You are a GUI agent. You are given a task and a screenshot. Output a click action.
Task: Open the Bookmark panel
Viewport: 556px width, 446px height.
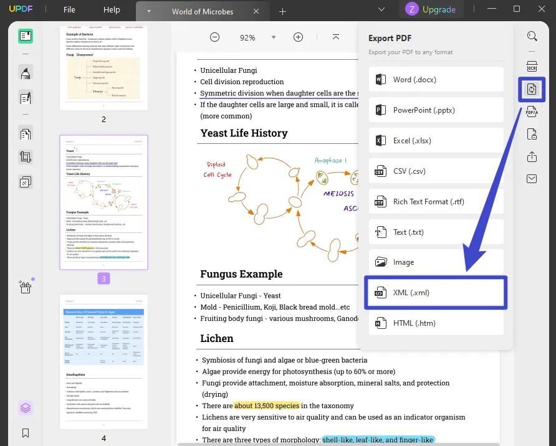tap(25, 433)
